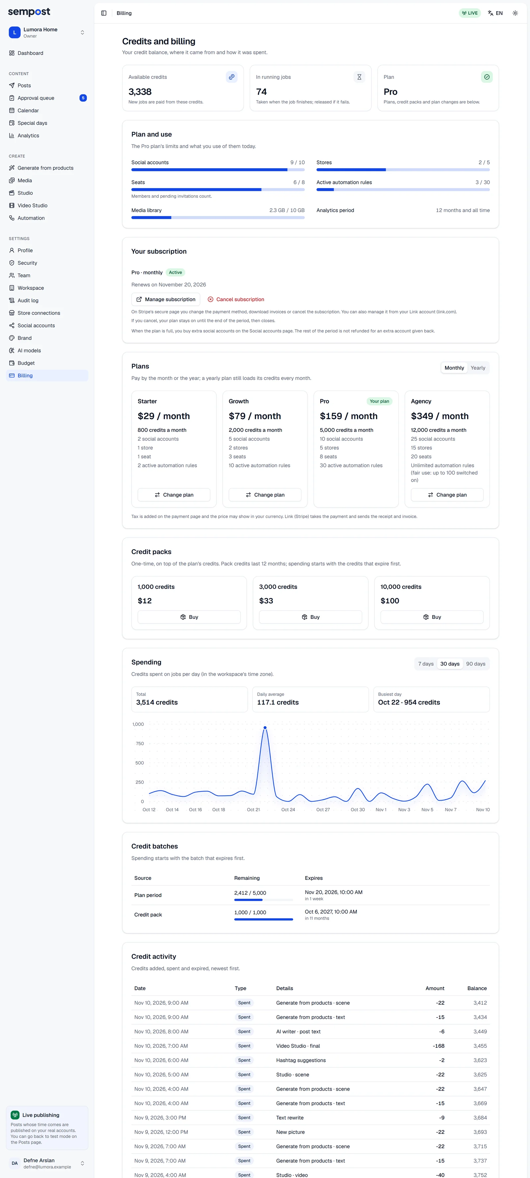The height and width of the screenshot is (1178, 530).
Task: Open Security settings
Action: [x=47, y=263]
